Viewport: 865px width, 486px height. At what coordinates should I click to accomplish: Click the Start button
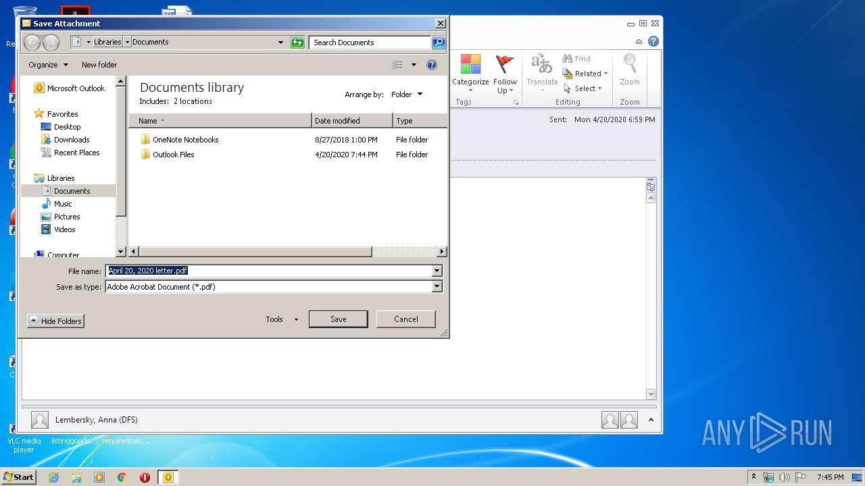(x=18, y=477)
